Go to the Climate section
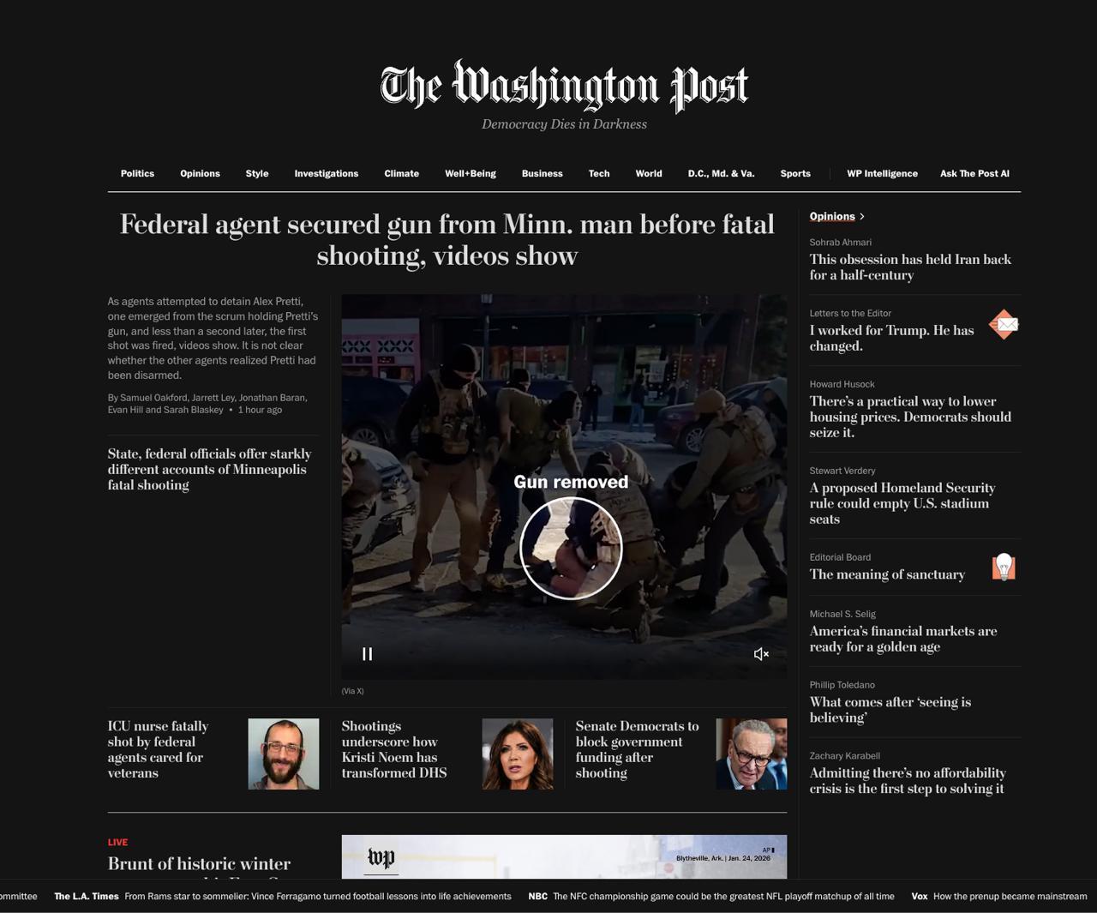Viewport: 1097px width, 913px height. coord(401,173)
